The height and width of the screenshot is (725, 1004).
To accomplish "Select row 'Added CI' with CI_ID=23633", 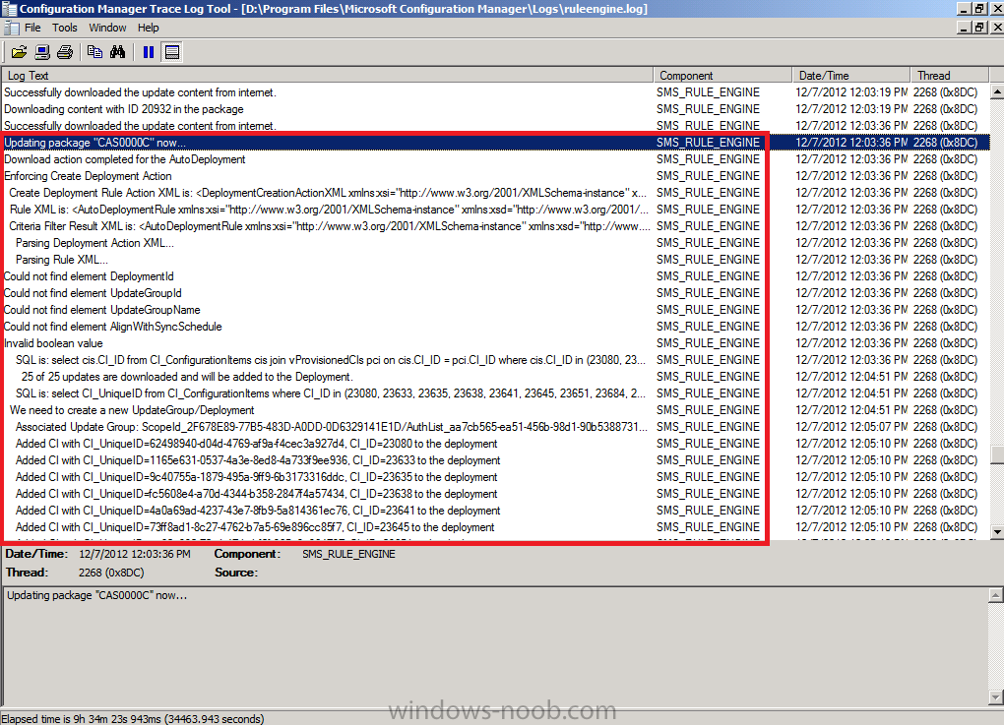I will 495,460.
